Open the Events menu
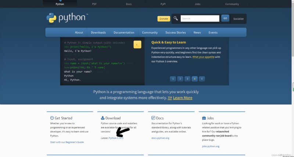This screenshot has height=157, width=294. point(213,32)
